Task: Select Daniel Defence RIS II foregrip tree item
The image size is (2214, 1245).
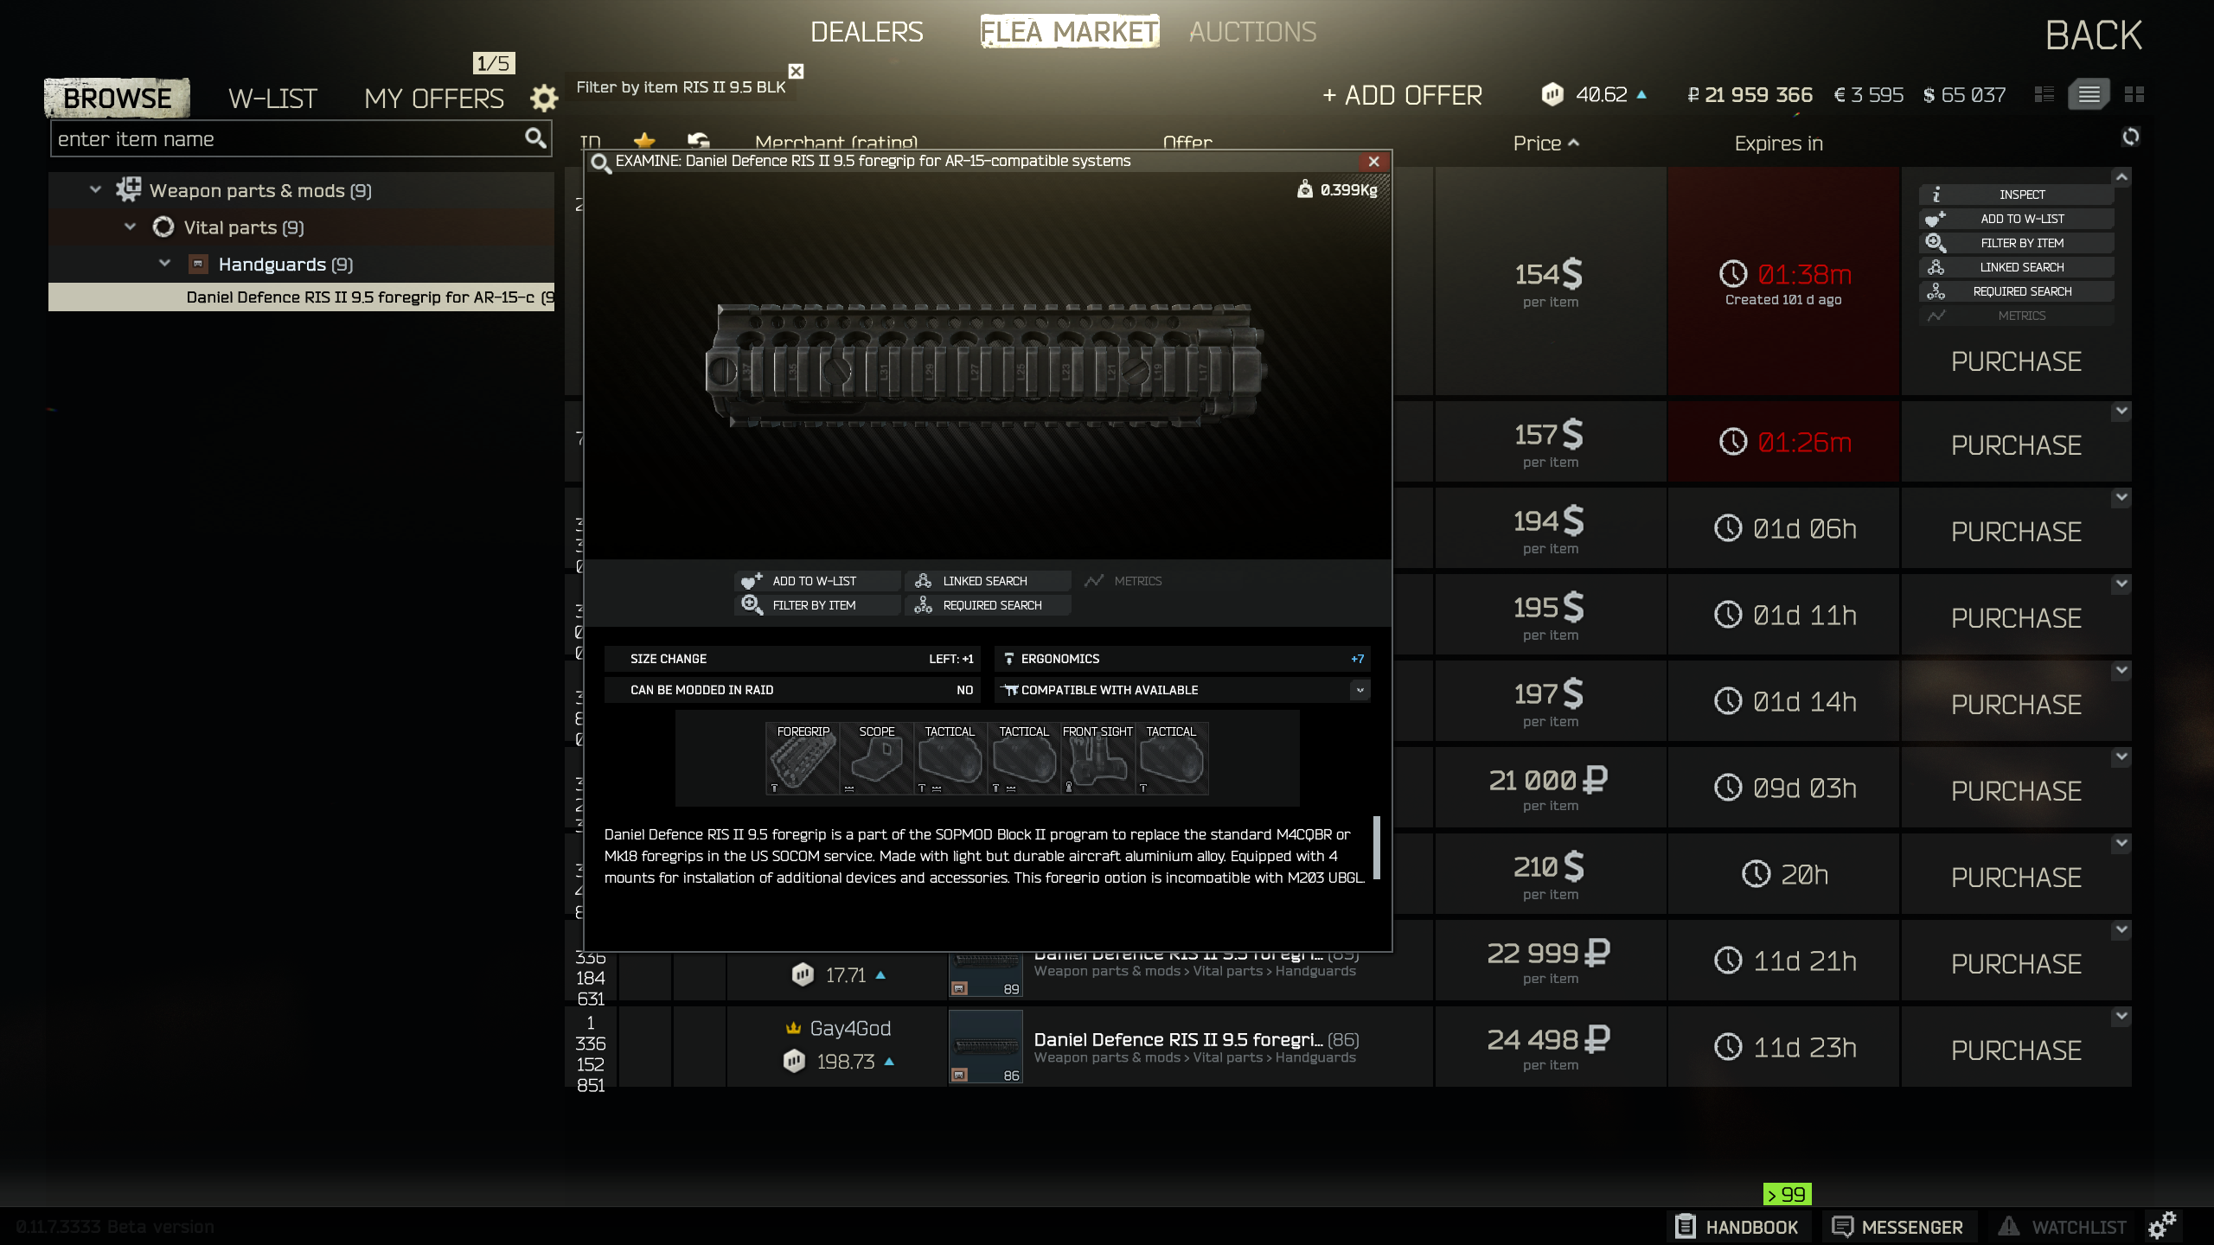Action: tap(301, 297)
